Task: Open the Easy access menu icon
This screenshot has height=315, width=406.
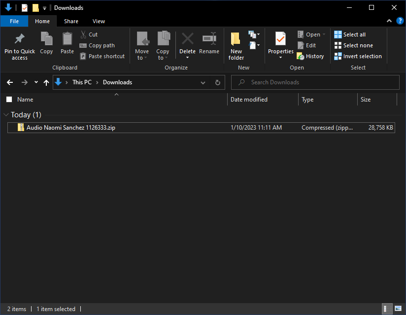Action: (x=254, y=45)
